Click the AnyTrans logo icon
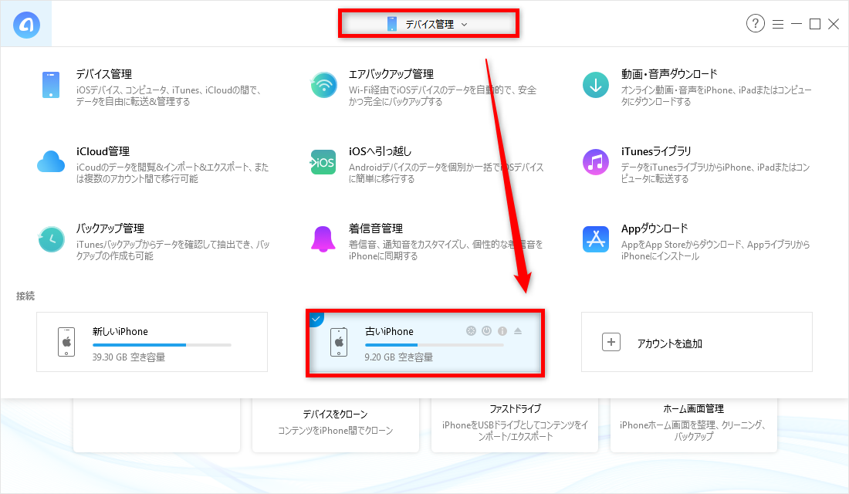849x494 pixels. click(x=26, y=25)
